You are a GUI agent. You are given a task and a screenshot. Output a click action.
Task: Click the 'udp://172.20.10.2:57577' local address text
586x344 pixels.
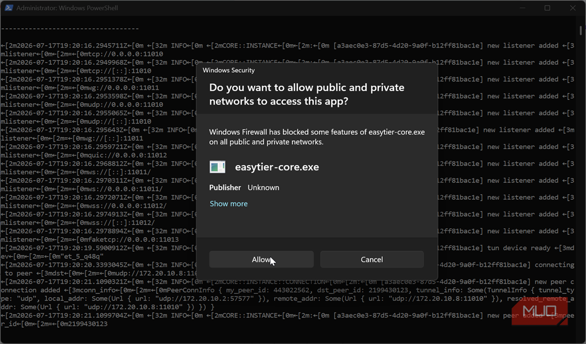click(x=205, y=299)
